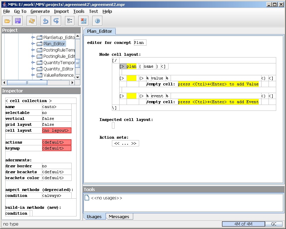286x229 pixels.
Task: Expand the PlanSetup_Editor tree node
Action: pyautogui.click(x=33, y=37)
